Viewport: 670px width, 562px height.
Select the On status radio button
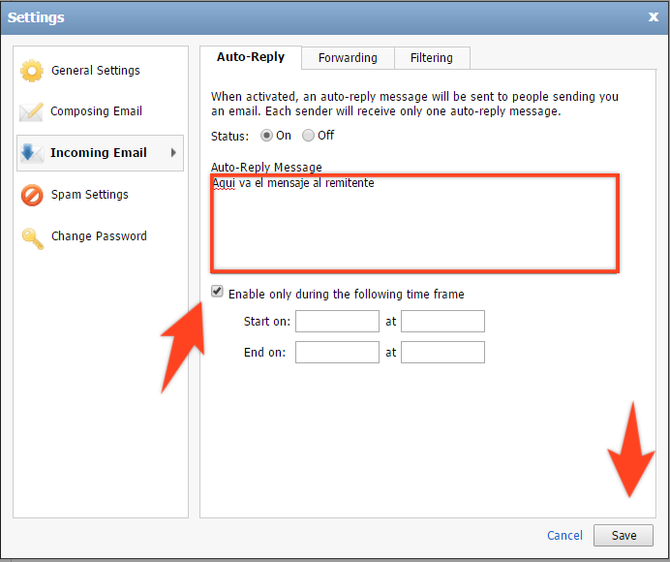[x=266, y=136]
